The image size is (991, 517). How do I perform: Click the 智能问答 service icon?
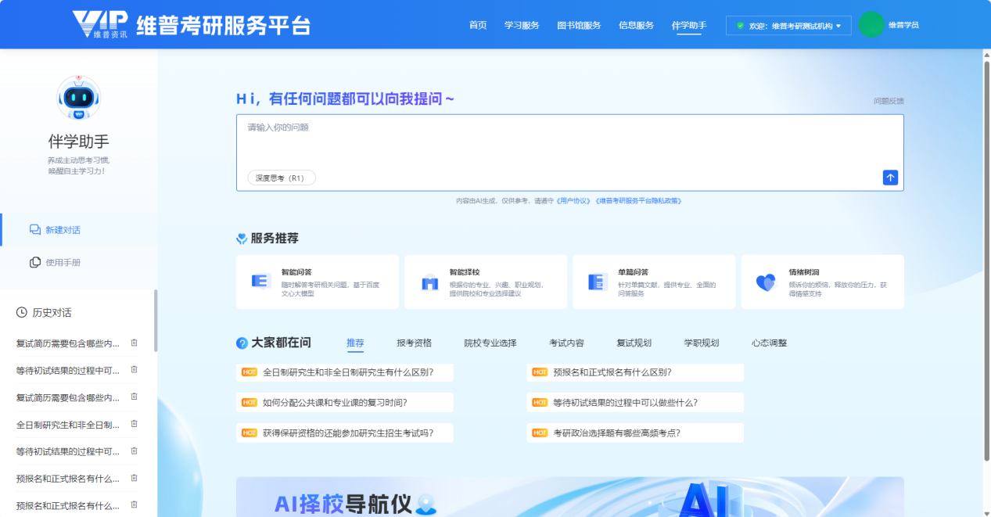261,282
